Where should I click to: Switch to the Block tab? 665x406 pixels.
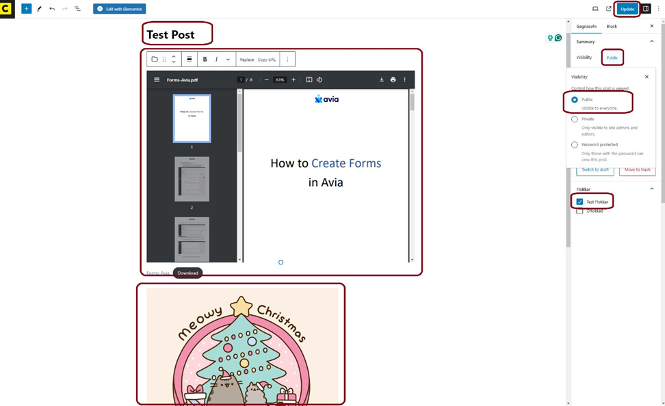coord(612,27)
